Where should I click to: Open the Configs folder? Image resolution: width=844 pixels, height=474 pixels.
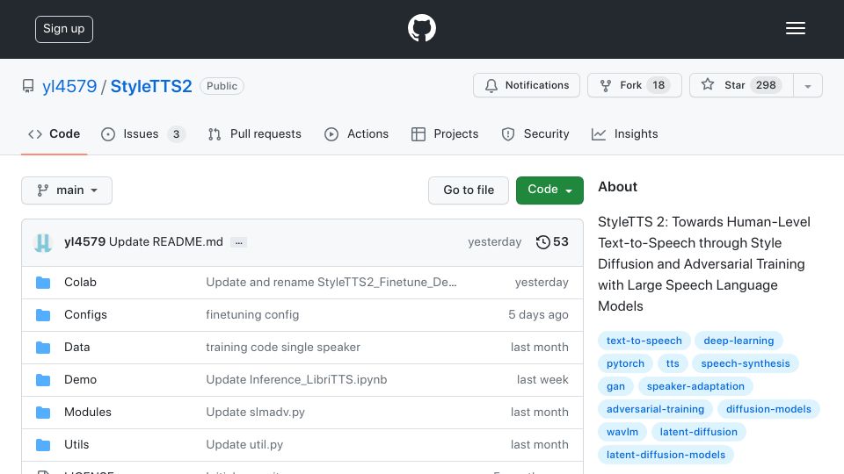coord(85,315)
